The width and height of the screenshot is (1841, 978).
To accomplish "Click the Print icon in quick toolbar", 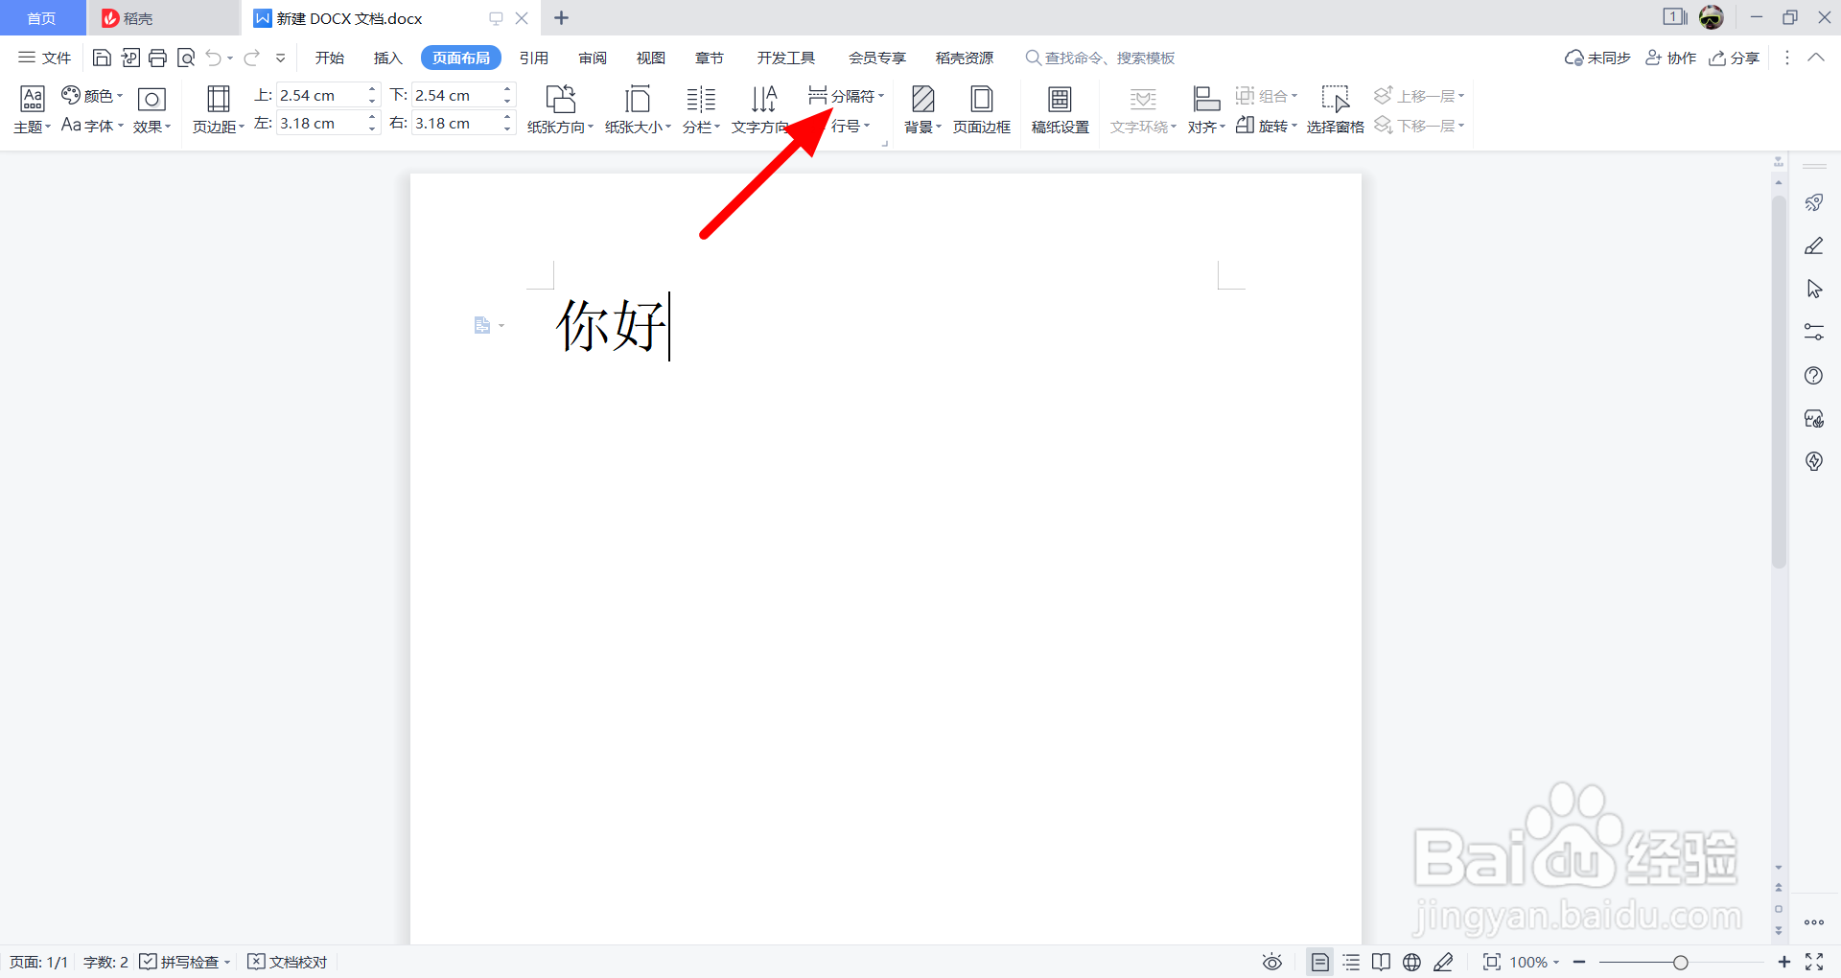I will tap(158, 58).
